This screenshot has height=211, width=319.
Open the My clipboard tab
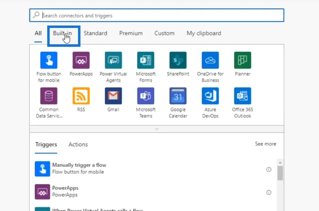pyautogui.click(x=204, y=33)
